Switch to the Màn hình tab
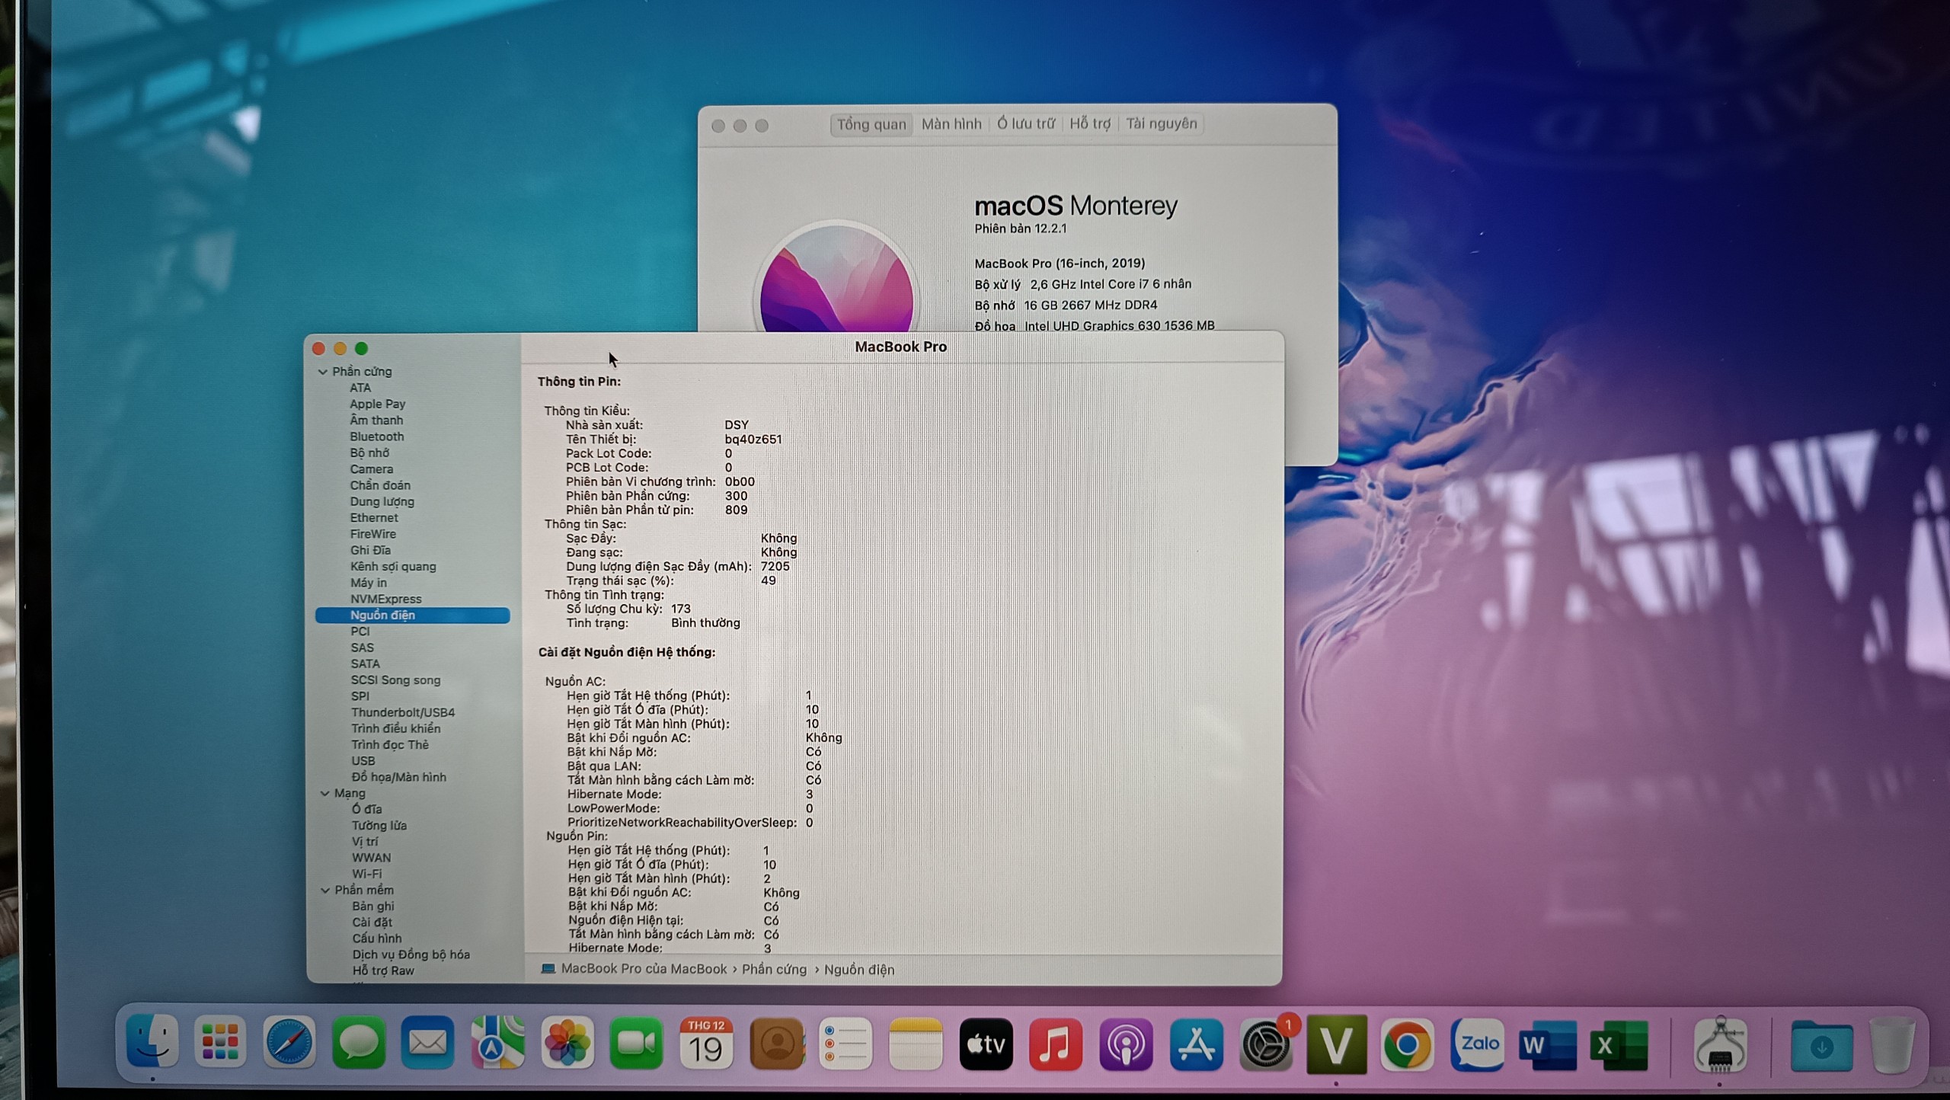This screenshot has width=1950, height=1100. (x=951, y=123)
